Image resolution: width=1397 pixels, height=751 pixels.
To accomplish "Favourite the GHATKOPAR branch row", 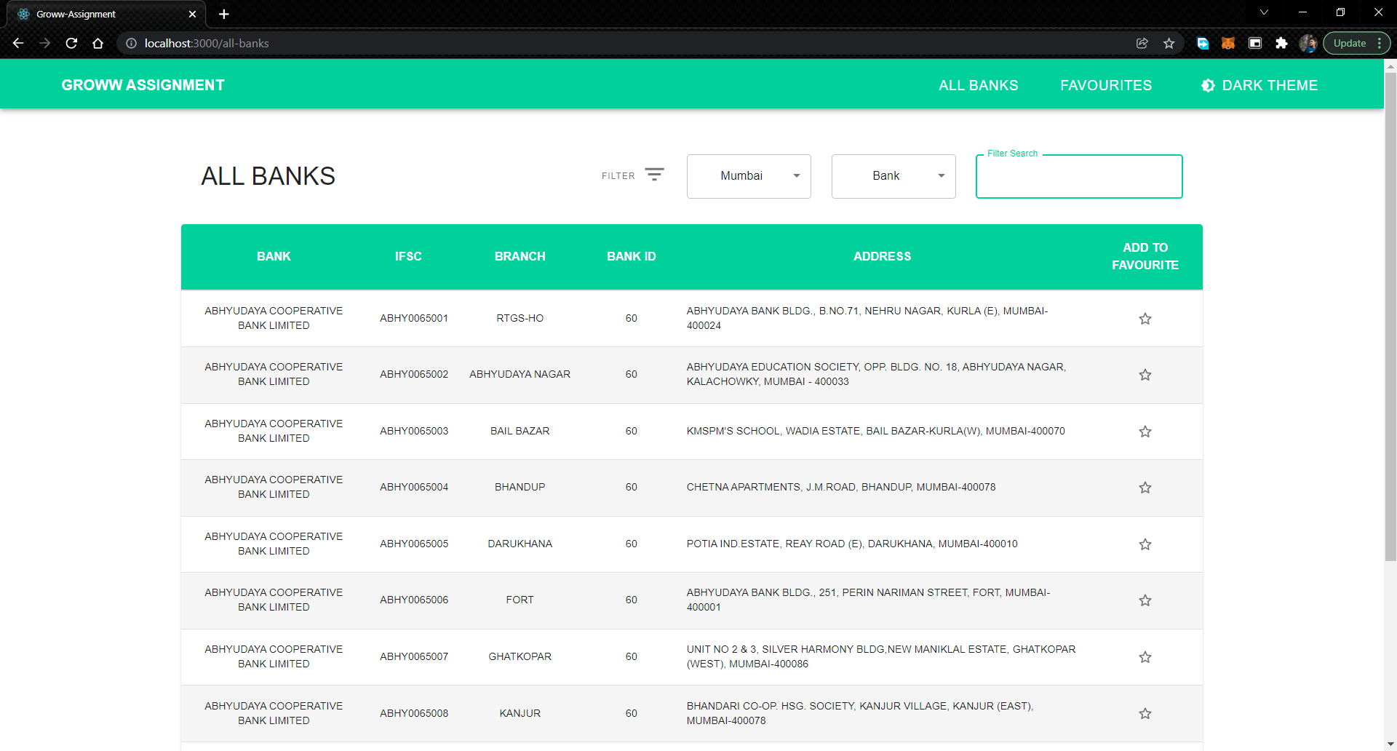I will 1145,656.
